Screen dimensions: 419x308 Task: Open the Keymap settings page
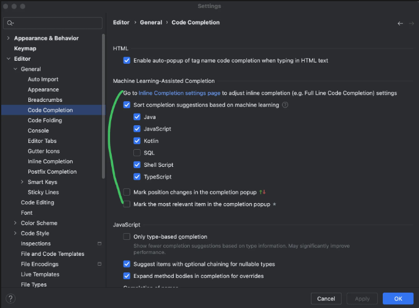pos(25,48)
